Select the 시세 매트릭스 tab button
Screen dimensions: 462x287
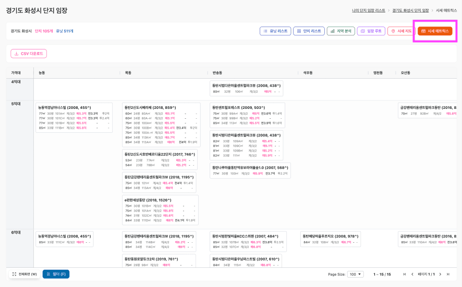[435, 31]
